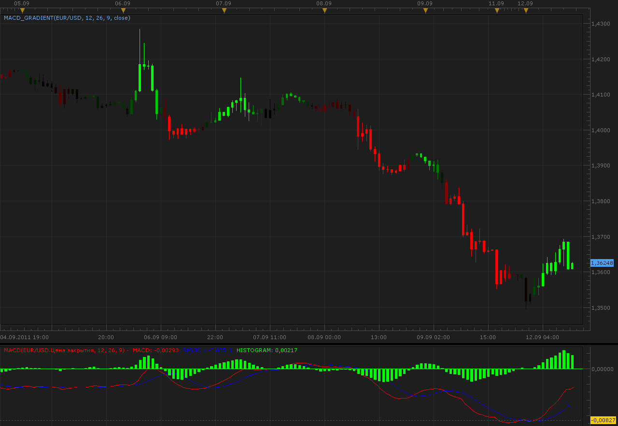This screenshot has height=426, width=618.
Task: Click the 15:00 time axis label
Action: (488, 337)
